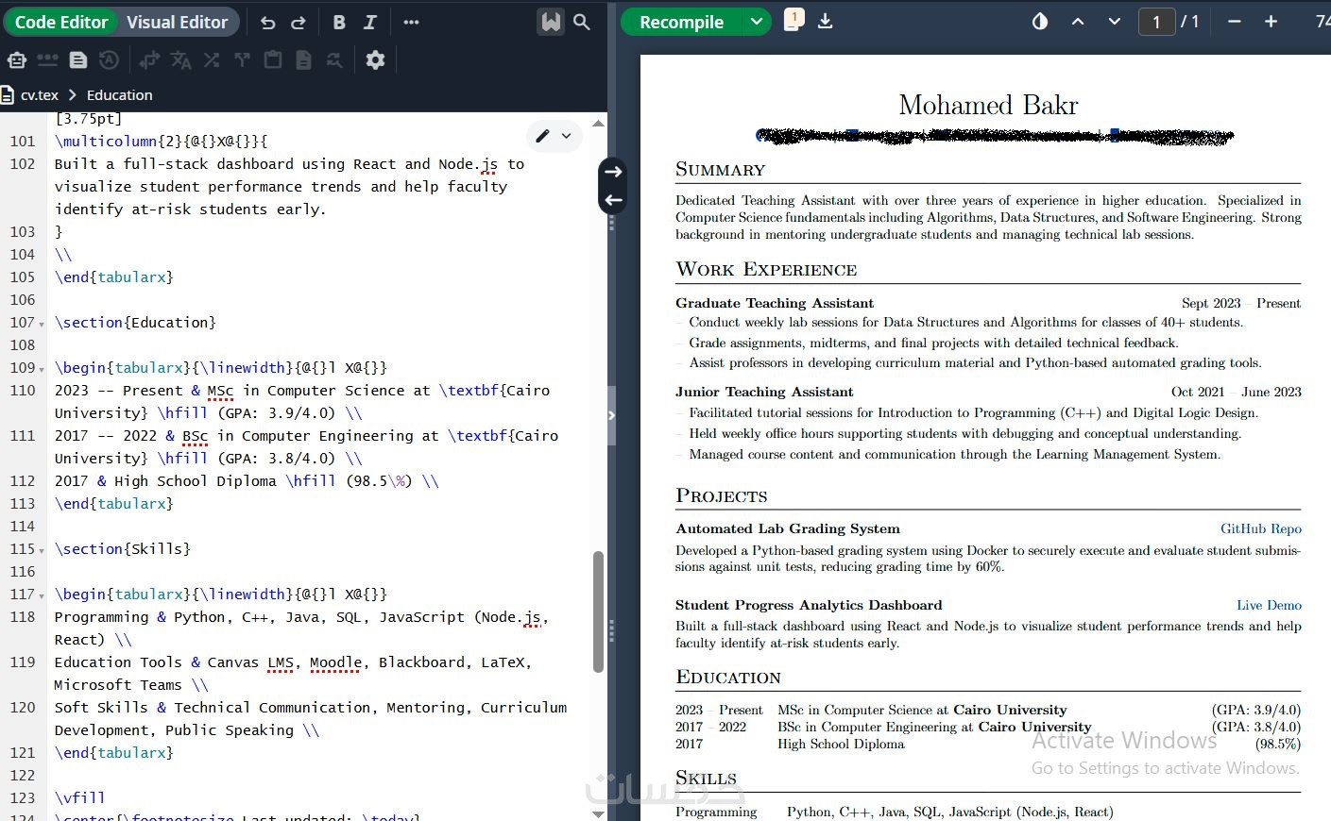This screenshot has height=821, width=1331.
Task: Click the PDF page number field
Action: click(1156, 22)
